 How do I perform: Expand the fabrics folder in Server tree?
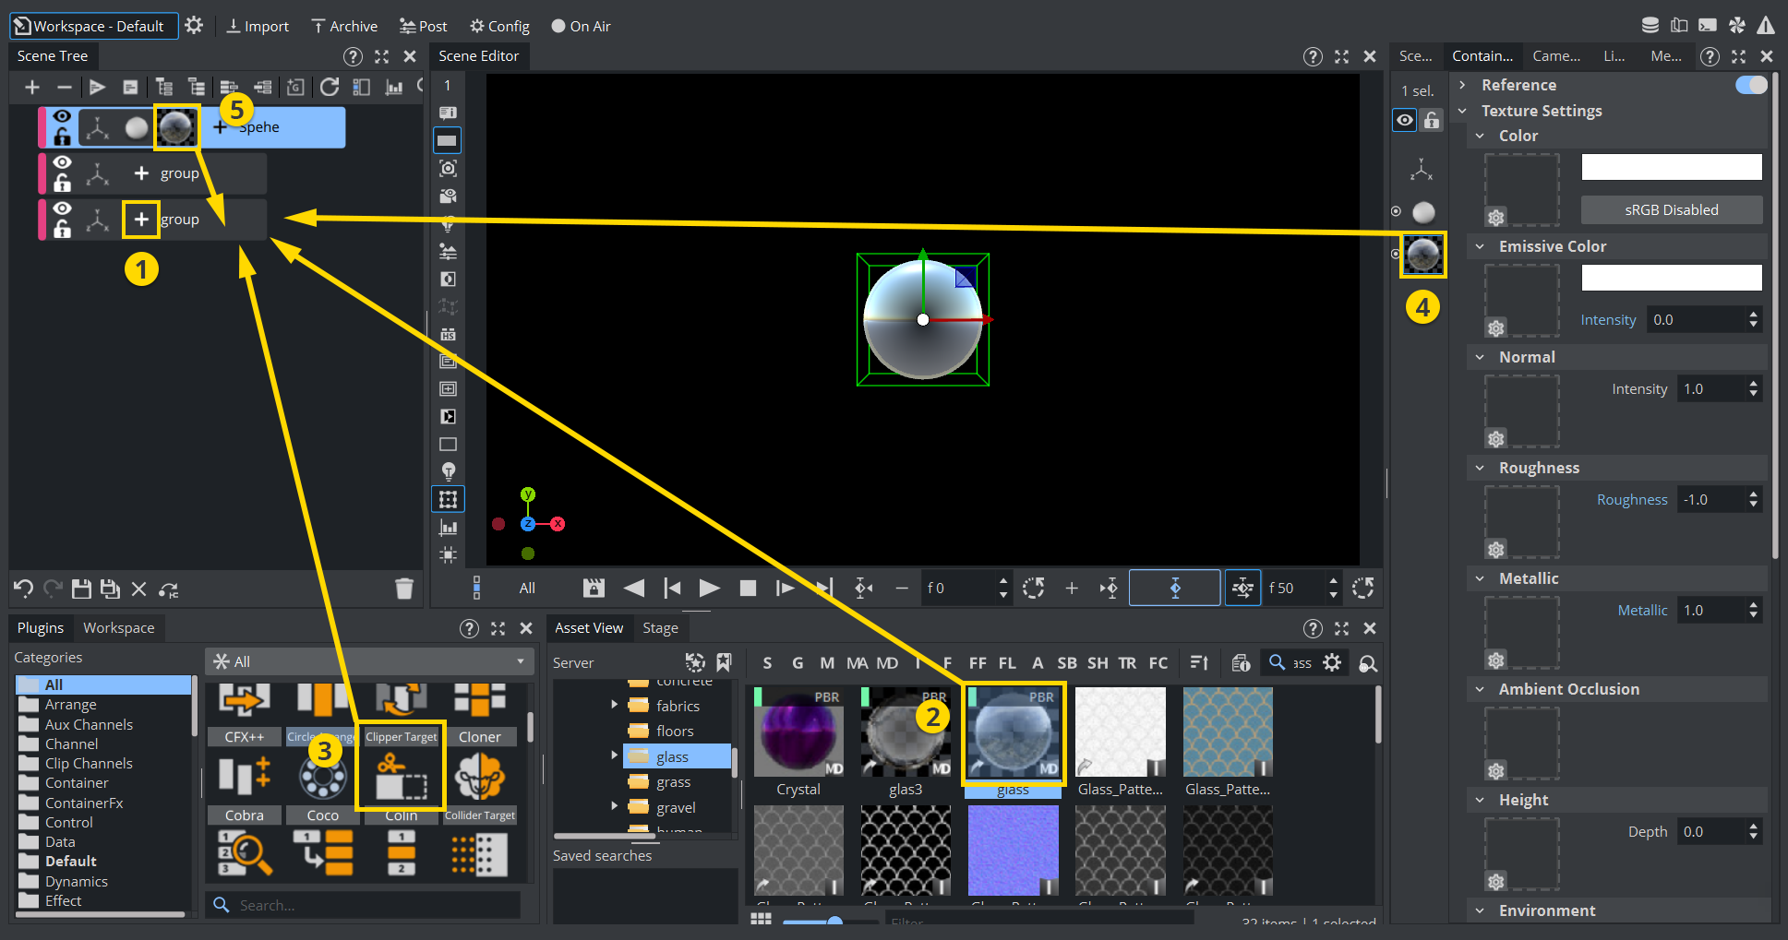(x=615, y=705)
